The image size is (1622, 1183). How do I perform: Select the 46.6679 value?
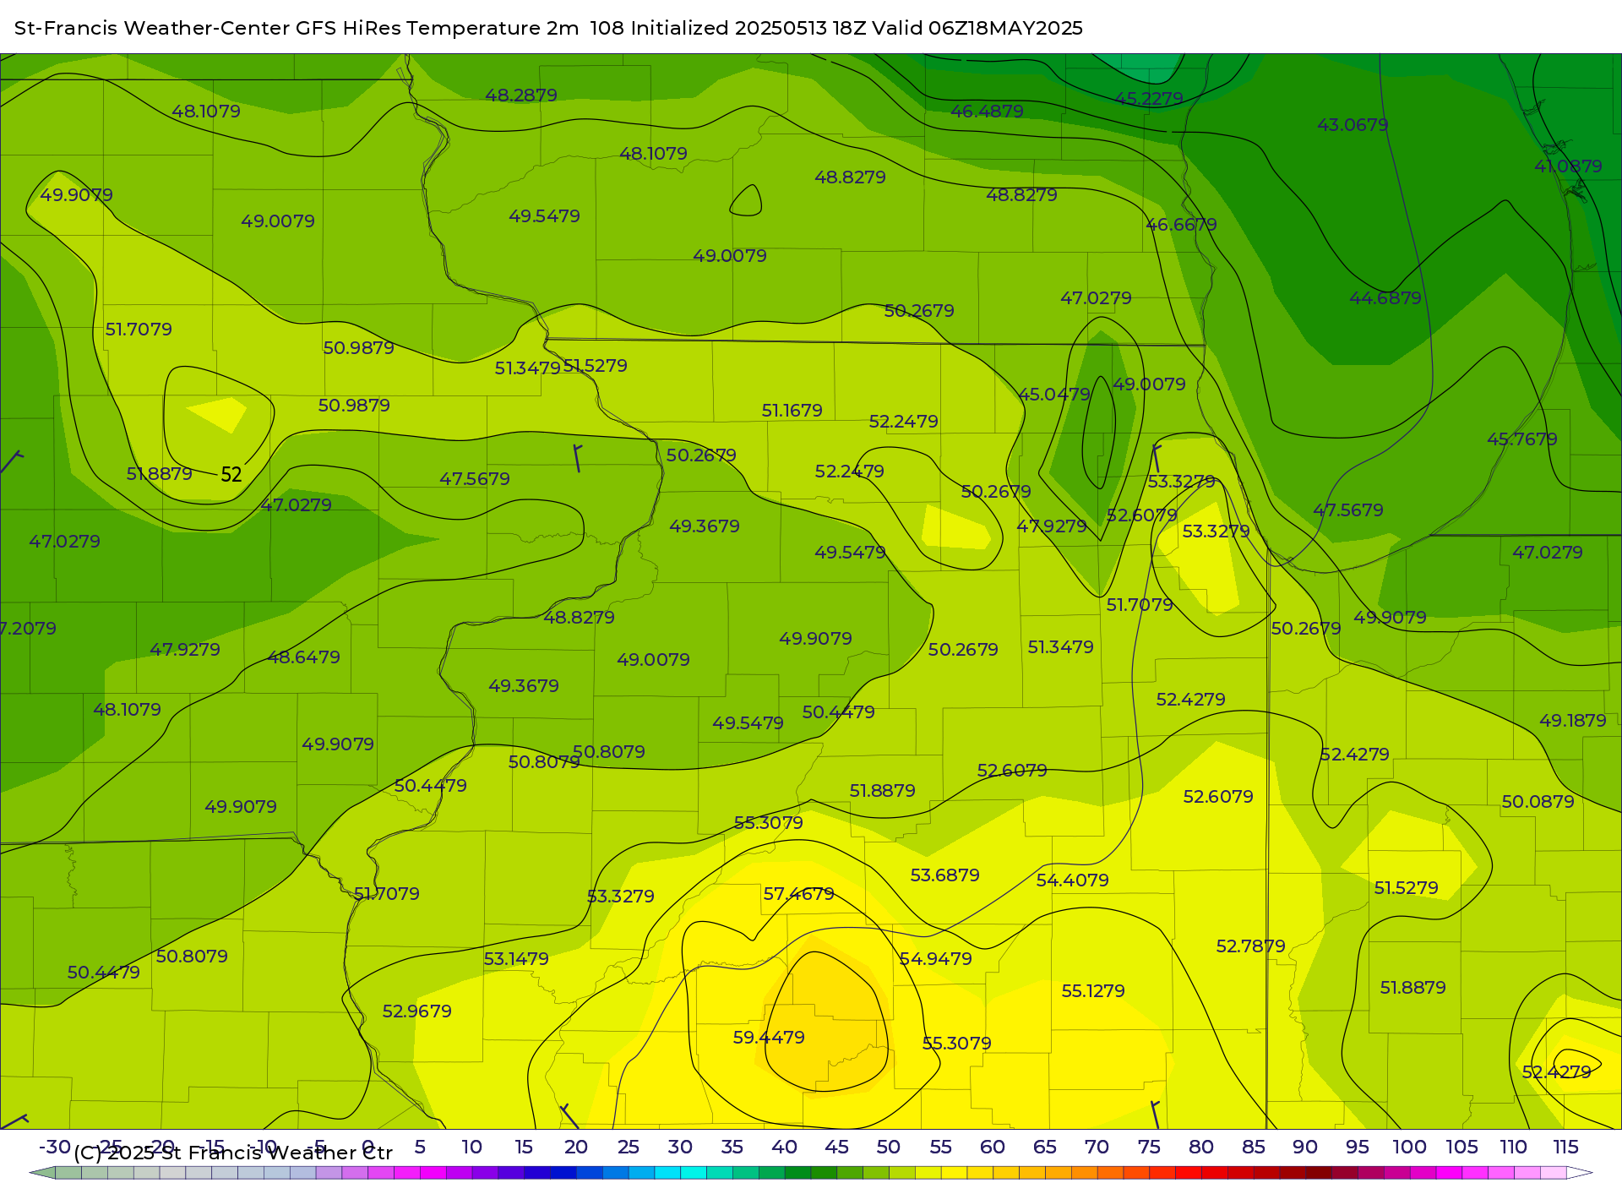coord(1181,224)
